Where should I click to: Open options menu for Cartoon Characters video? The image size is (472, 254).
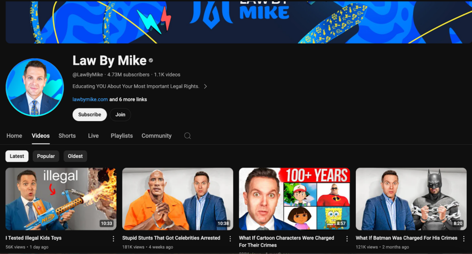347,239
